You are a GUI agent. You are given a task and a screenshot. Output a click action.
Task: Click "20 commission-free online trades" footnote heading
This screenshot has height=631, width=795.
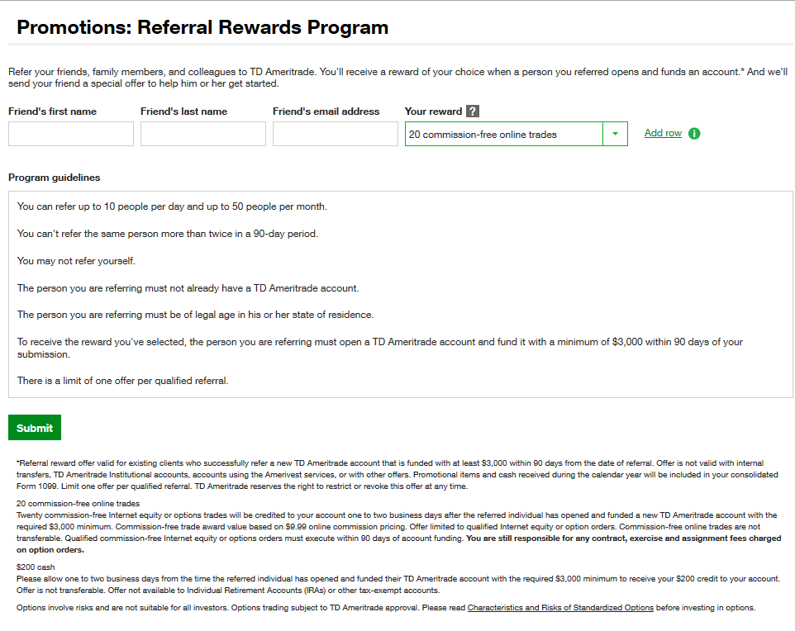tap(78, 503)
